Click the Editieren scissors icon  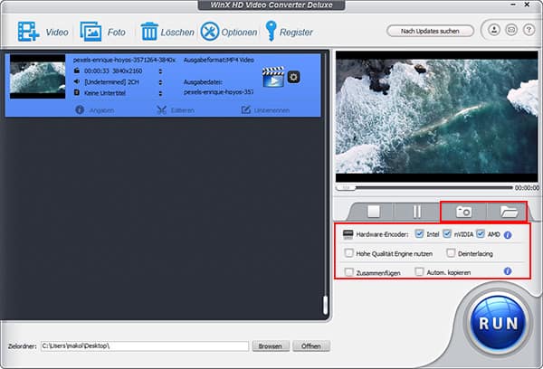pos(162,109)
